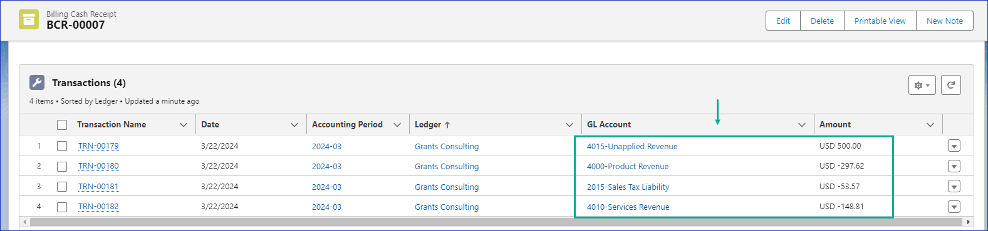
Task: Expand the GL Account column menu
Action: pos(802,125)
